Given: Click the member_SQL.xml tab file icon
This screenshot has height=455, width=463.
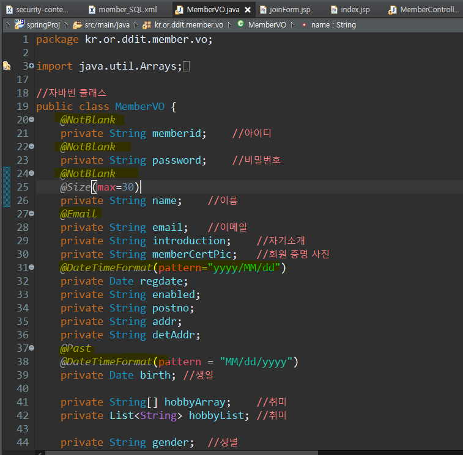Looking at the screenshot, I should 92,10.
